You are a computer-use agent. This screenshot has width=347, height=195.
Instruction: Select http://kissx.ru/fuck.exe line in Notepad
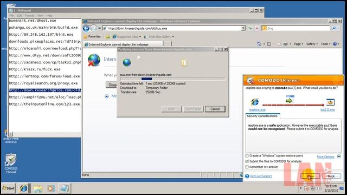[35, 69]
